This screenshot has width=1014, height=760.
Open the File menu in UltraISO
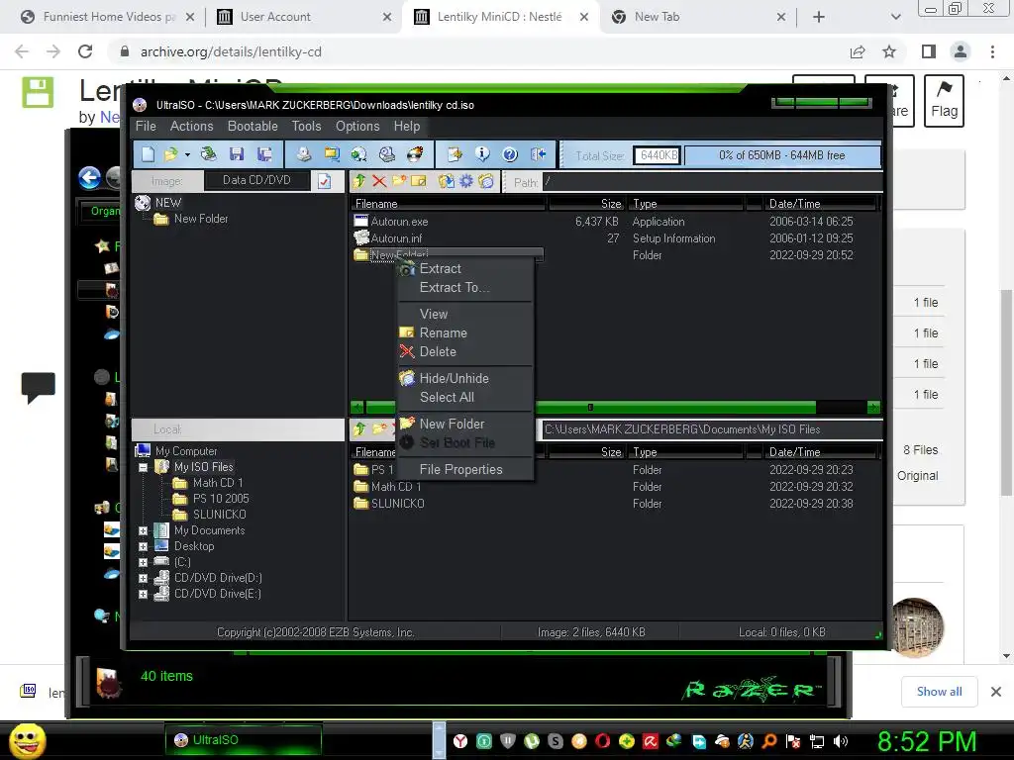146,126
